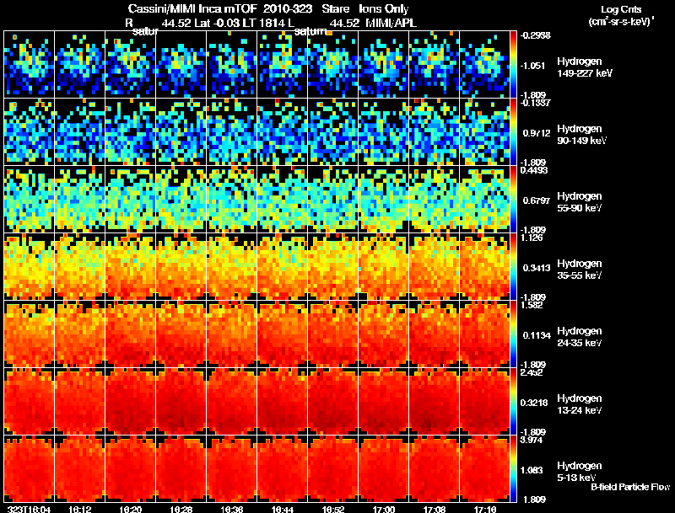Click the '16:20' time axis label
The width and height of the screenshot is (675, 513).
click(131, 509)
